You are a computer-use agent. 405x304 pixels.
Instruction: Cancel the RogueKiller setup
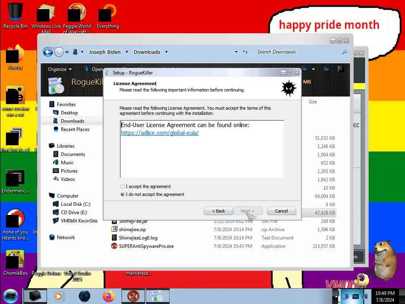[x=281, y=211]
